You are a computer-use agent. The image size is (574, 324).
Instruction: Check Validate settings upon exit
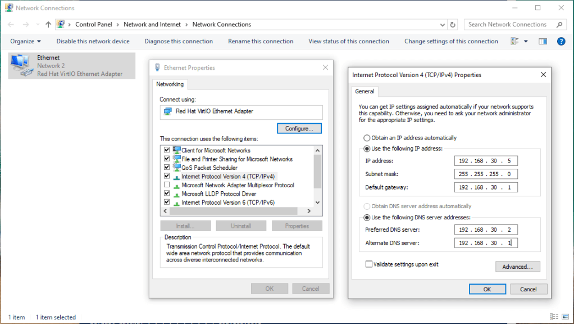pos(369,264)
